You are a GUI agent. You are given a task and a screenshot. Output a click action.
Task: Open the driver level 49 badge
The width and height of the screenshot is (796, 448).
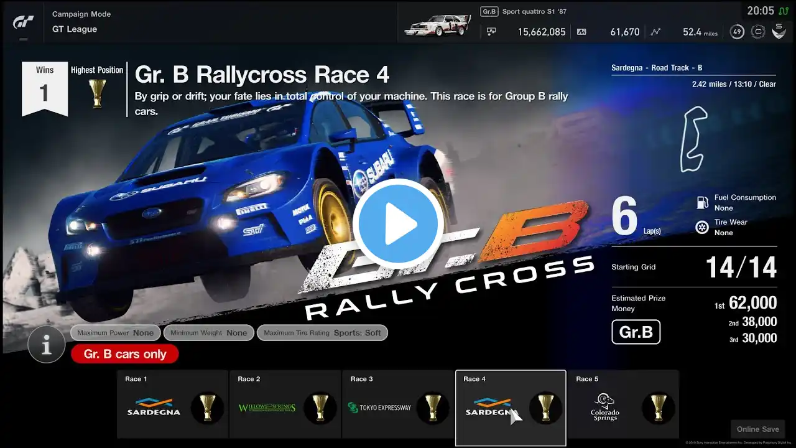pyautogui.click(x=737, y=32)
